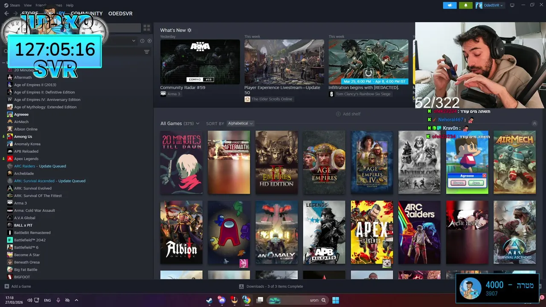Open Downloads status at bottom
The width and height of the screenshot is (546, 307).
pyautogui.click(x=271, y=287)
